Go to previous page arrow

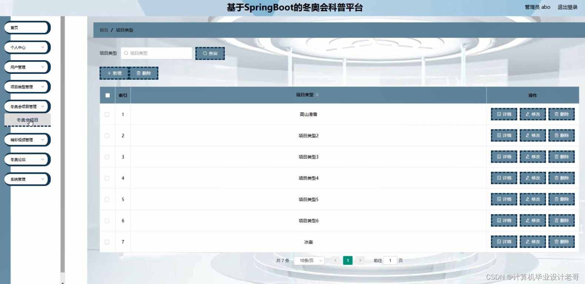335,260
